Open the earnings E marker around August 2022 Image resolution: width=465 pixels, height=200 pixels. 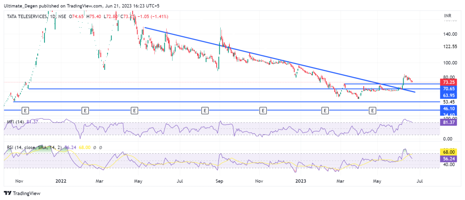click(205, 111)
